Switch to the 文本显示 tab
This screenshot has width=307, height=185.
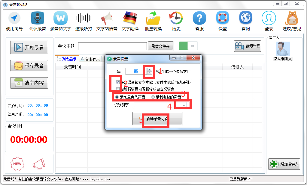90,59
